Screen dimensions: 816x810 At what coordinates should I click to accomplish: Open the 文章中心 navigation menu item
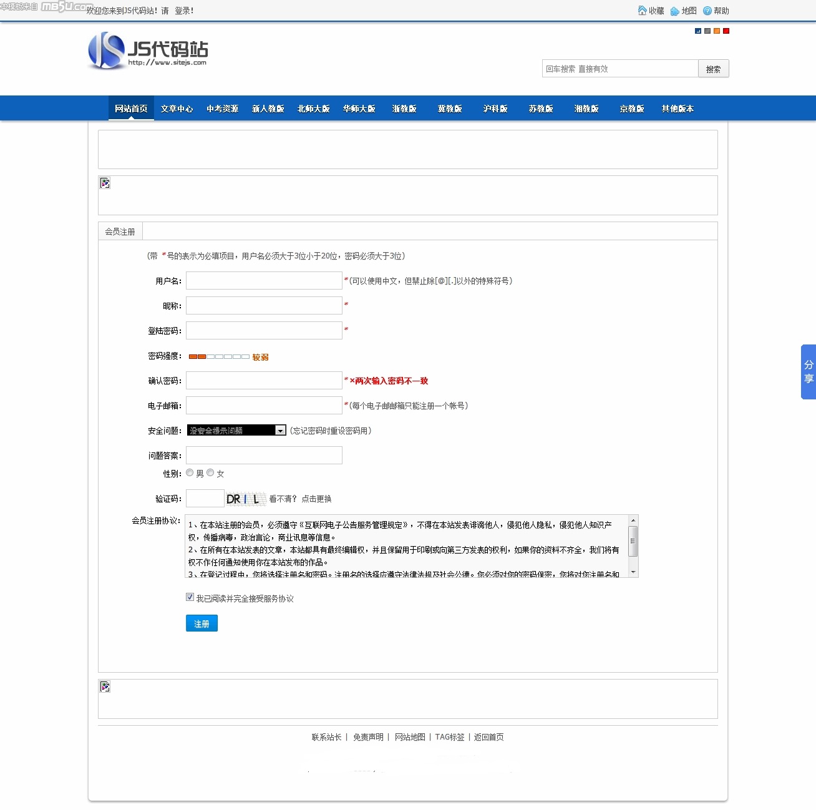(x=177, y=109)
